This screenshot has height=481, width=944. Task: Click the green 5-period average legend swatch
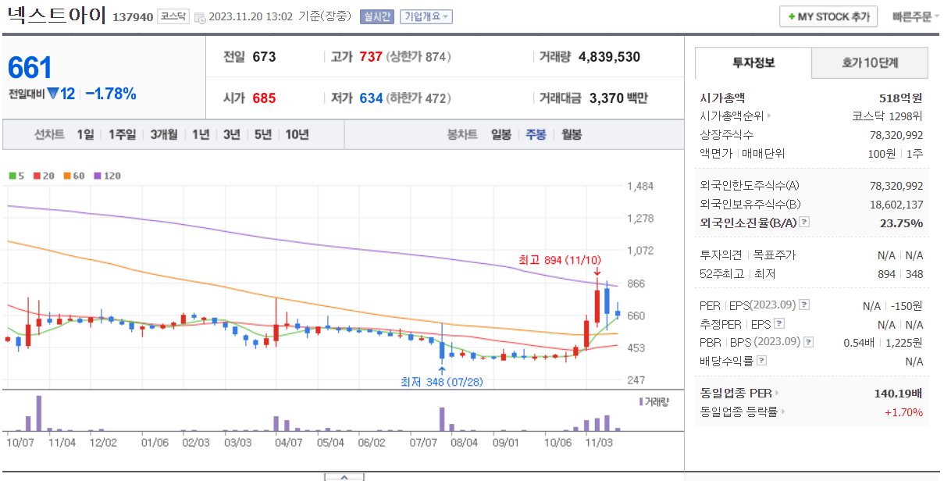[x=12, y=176]
